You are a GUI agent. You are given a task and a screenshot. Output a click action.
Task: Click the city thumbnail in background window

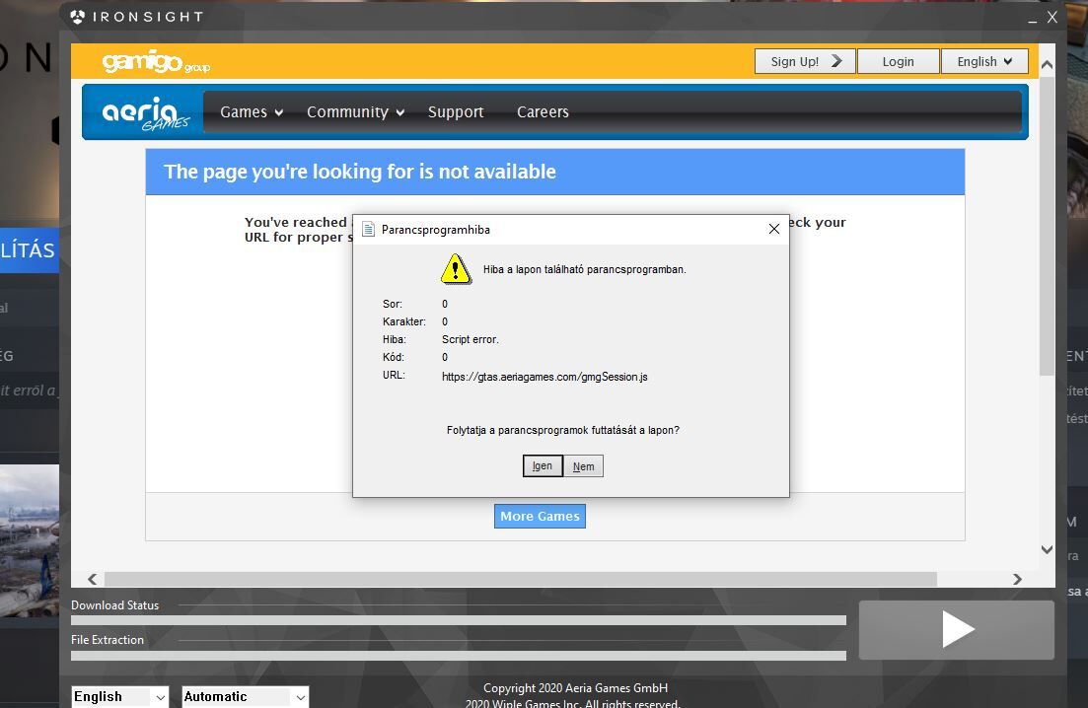coord(30,540)
